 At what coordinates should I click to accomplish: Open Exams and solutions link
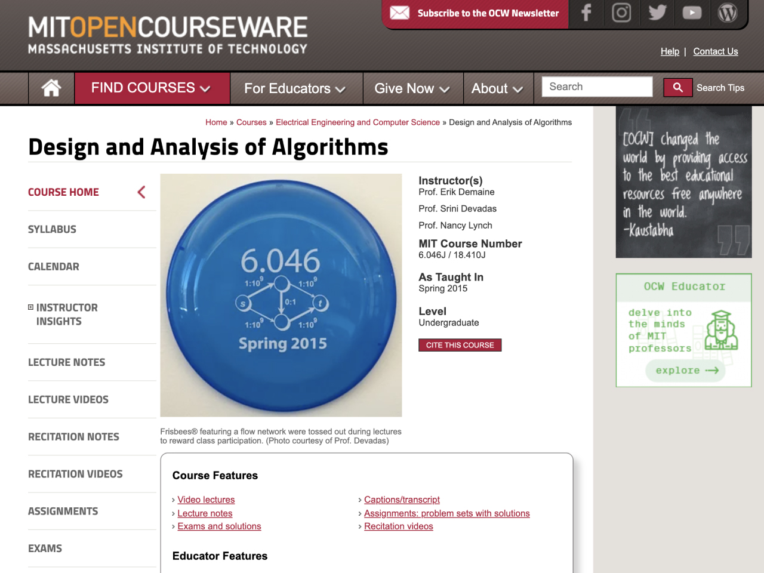pyautogui.click(x=219, y=526)
